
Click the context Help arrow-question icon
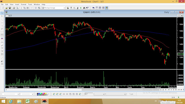point(87,8)
